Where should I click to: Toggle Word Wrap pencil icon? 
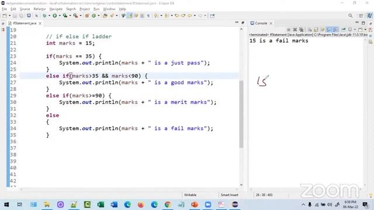pyautogui.click(x=136, y=16)
